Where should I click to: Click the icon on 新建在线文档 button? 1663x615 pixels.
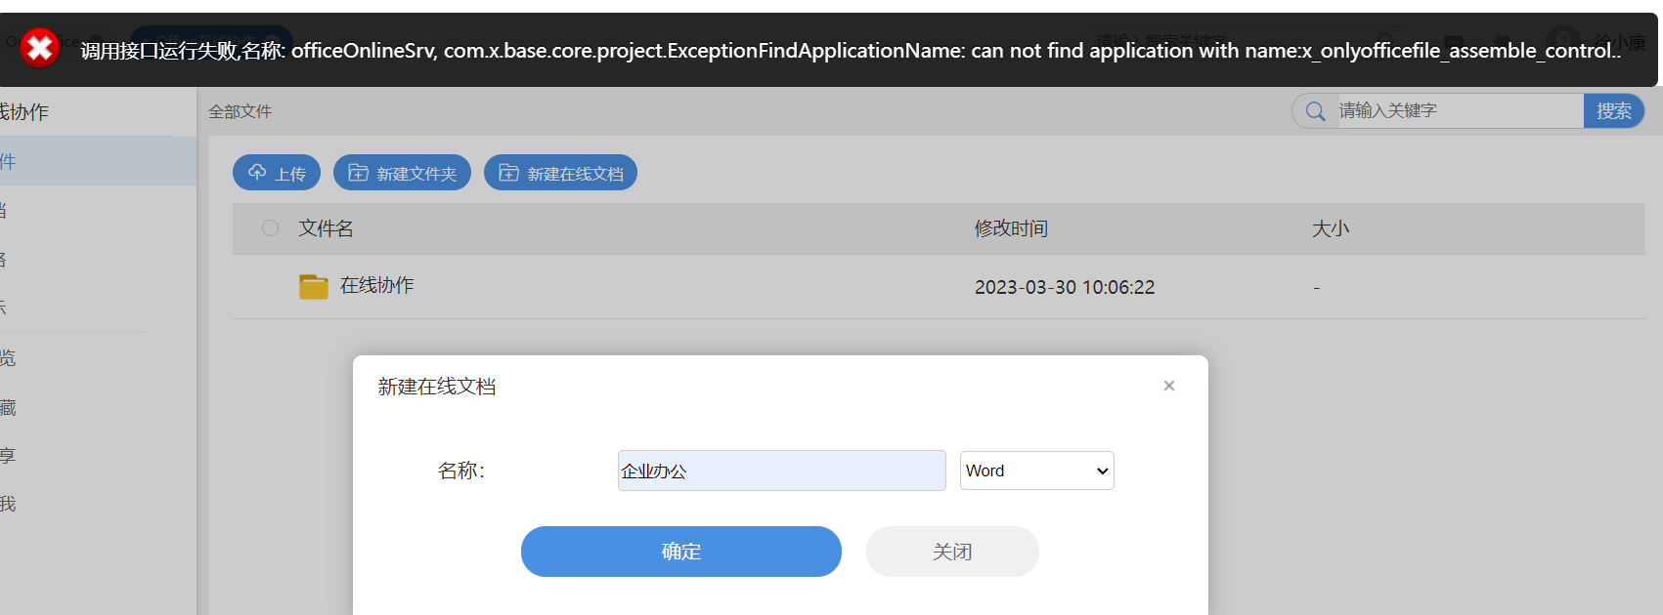508,173
